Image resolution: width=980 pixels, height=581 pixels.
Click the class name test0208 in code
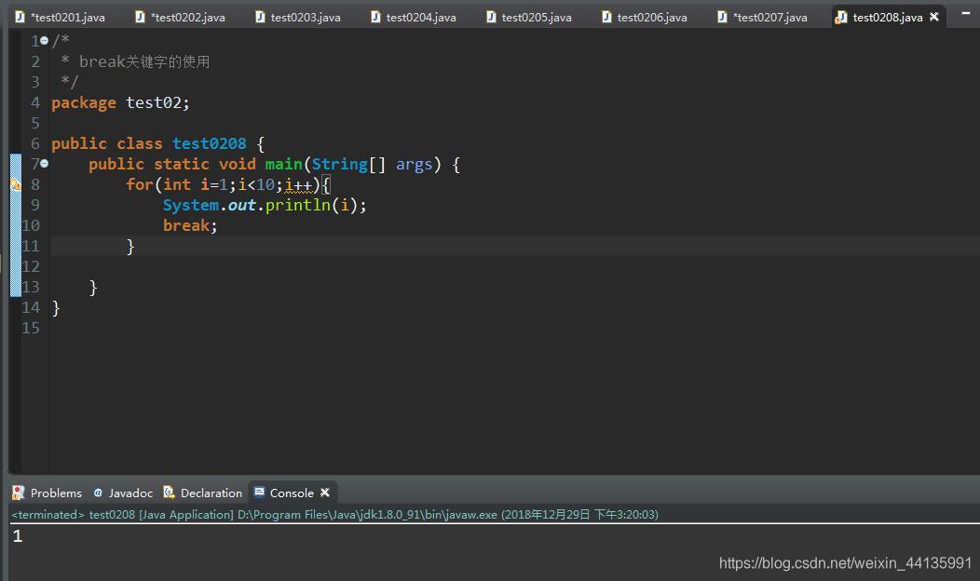(x=210, y=143)
